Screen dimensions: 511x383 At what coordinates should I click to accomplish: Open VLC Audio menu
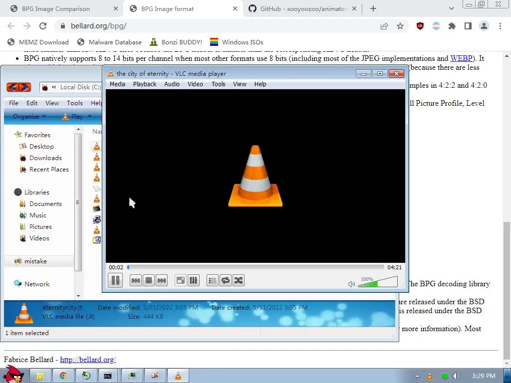pos(172,84)
